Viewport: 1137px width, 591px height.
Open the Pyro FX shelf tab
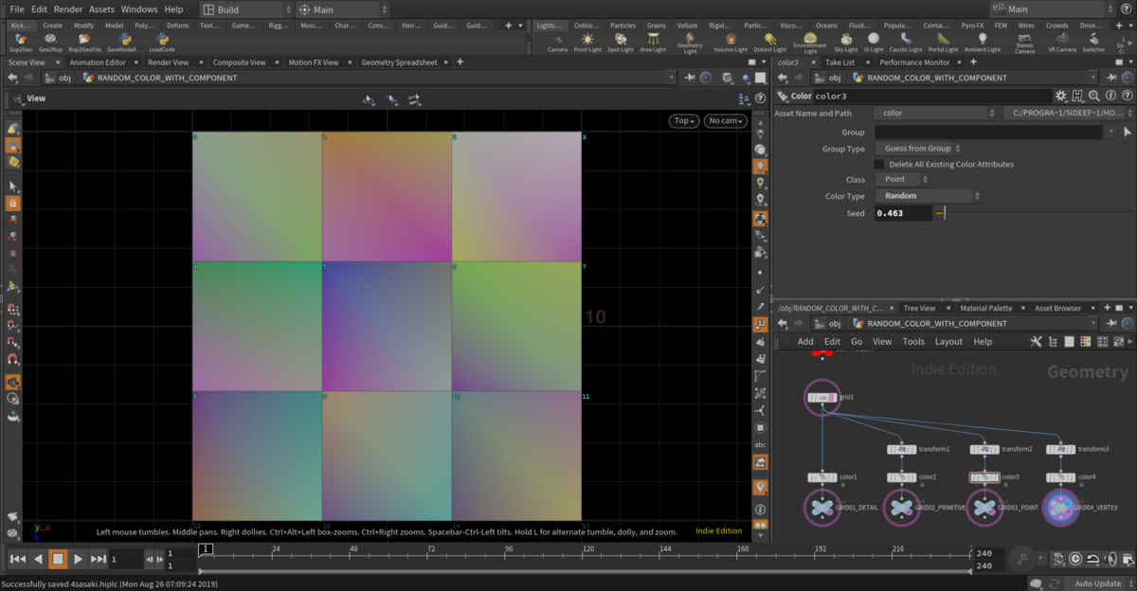[x=971, y=25]
